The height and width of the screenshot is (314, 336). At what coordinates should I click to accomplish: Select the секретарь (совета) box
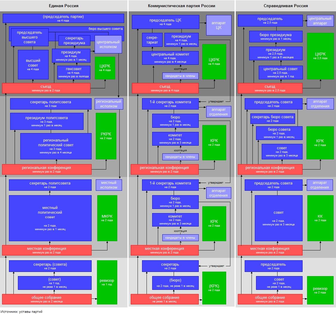click(50, 266)
